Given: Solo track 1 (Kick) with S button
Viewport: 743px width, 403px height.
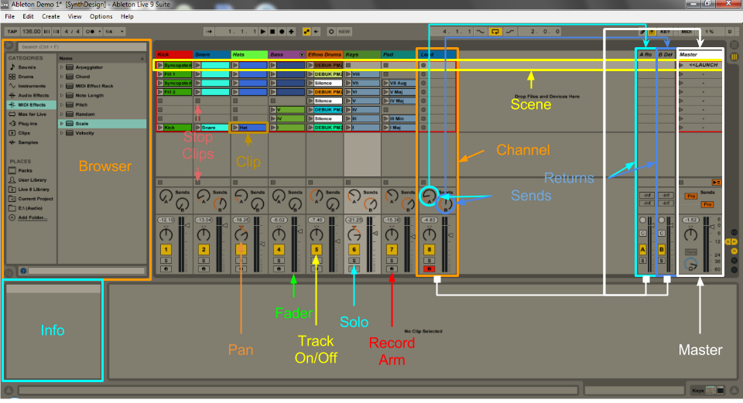Looking at the screenshot, I should tap(166, 261).
